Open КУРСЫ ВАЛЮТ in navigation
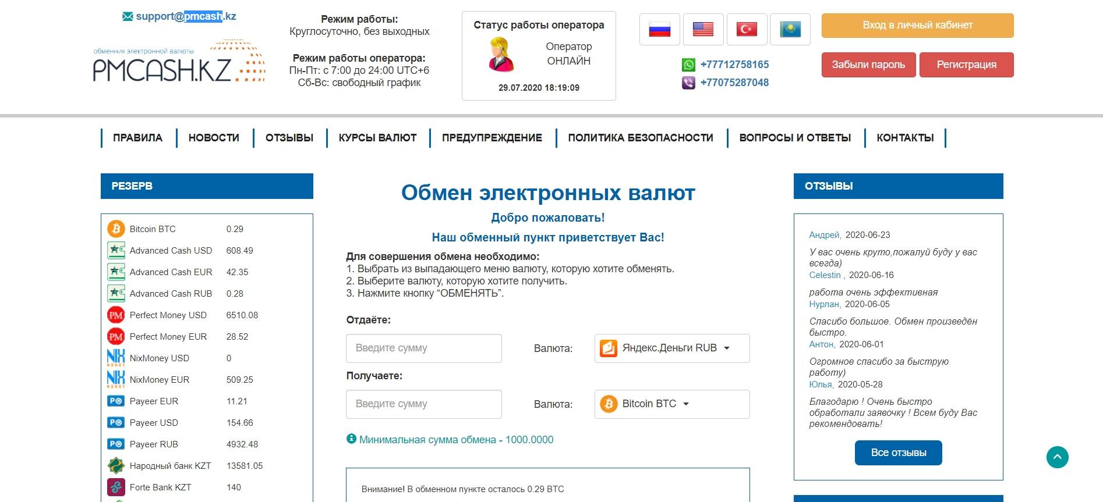Viewport: 1103px width, 502px height. pyautogui.click(x=377, y=138)
